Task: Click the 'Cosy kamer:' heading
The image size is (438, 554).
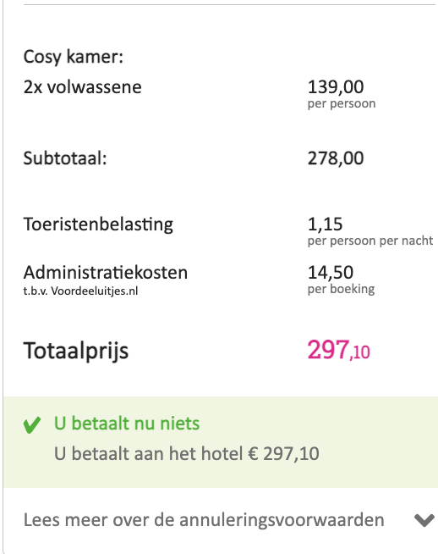Action: [x=74, y=57]
